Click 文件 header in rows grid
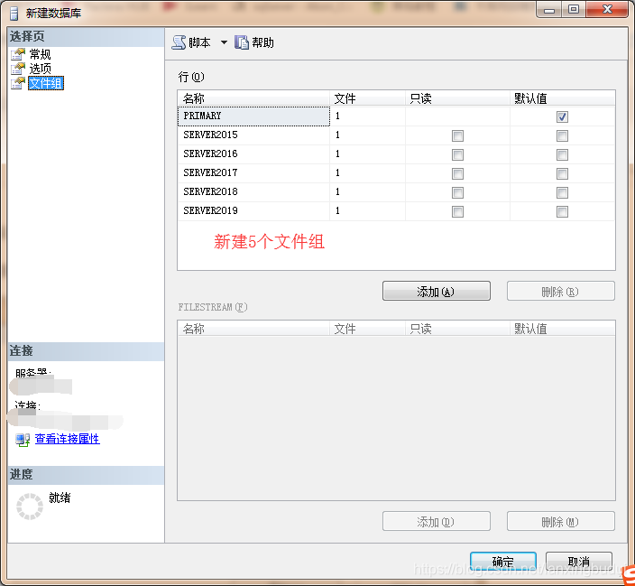The width and height of the screenshot is (635, 586). (368, 98)
